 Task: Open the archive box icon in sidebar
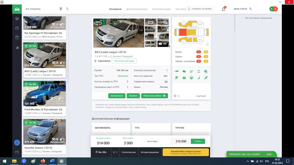pos(17,38)
